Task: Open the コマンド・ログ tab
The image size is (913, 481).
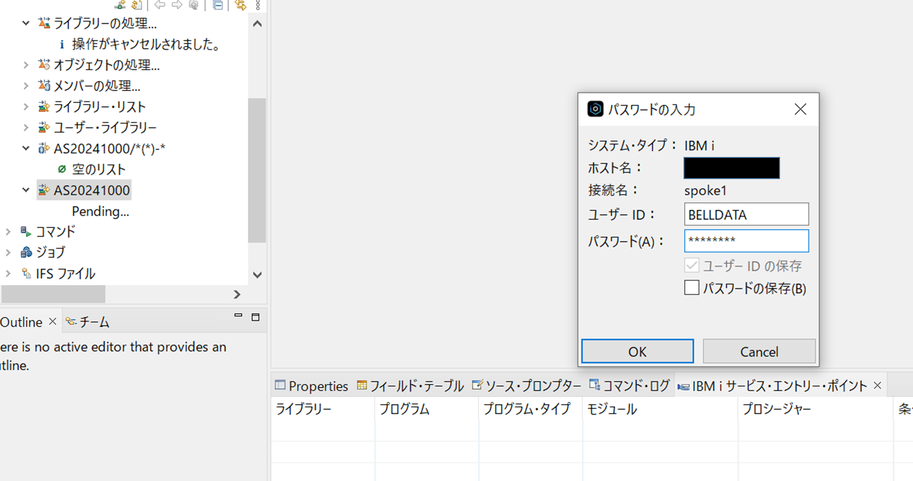Action: point(629,386)
